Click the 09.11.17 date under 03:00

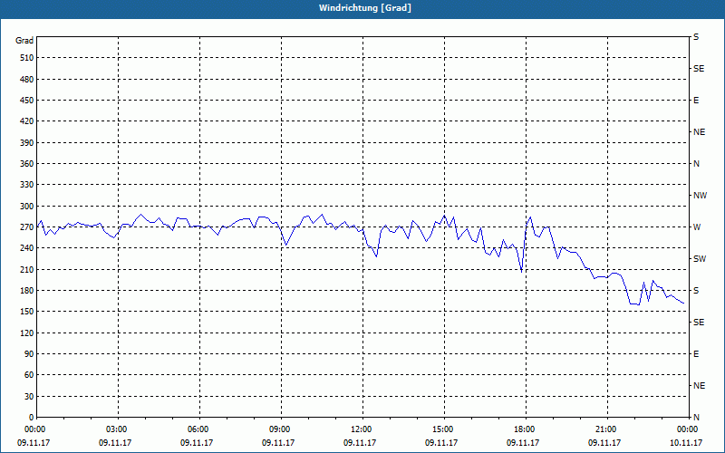(x=115, y=443)
